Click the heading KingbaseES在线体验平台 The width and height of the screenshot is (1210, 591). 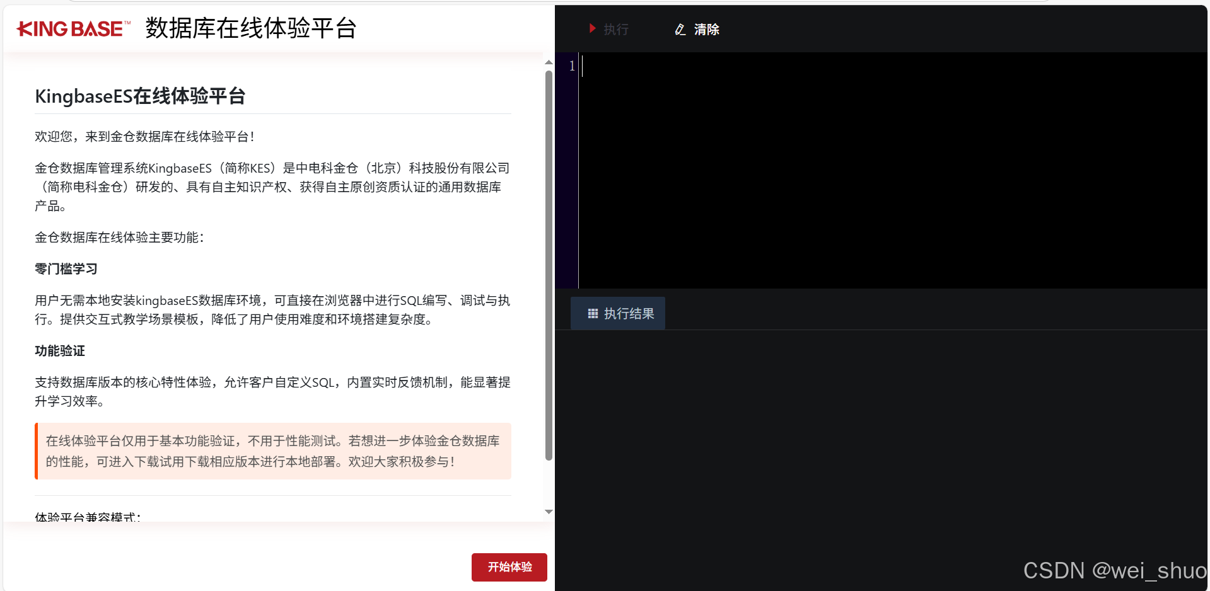[x=140, y=96]
